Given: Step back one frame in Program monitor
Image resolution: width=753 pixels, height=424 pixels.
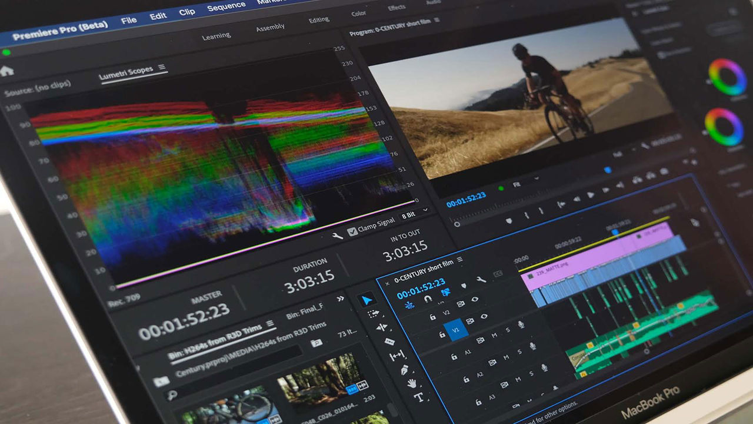Looking at the screenshot, I should coord(577,199).
